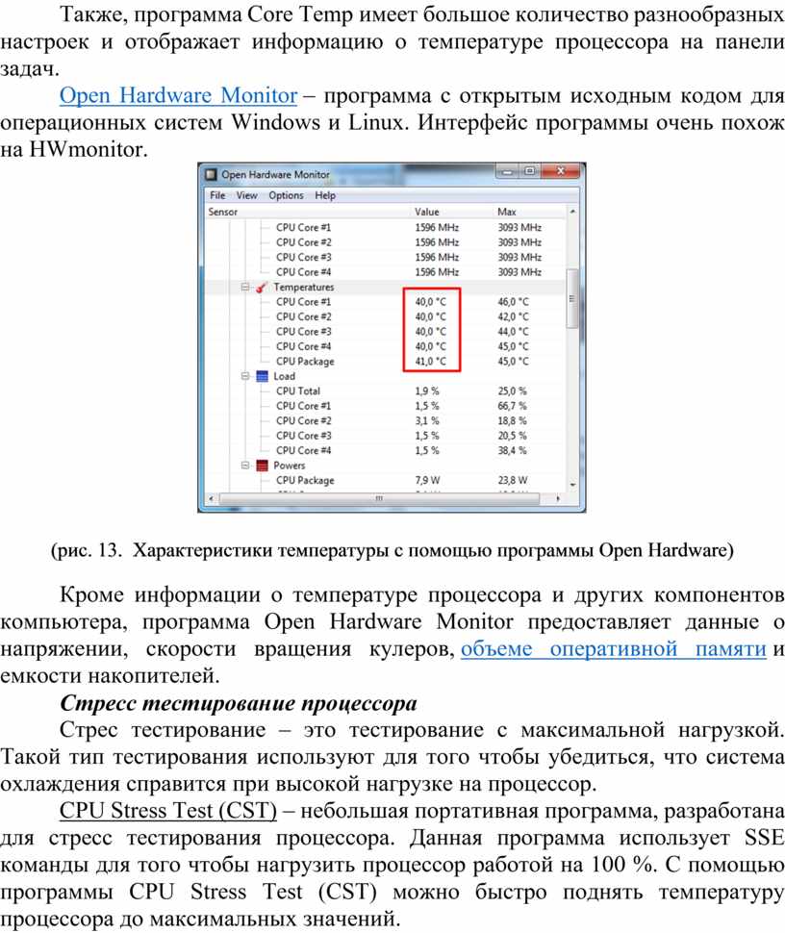
Task: Select the Powers group row
Action: tap(386, 466)
